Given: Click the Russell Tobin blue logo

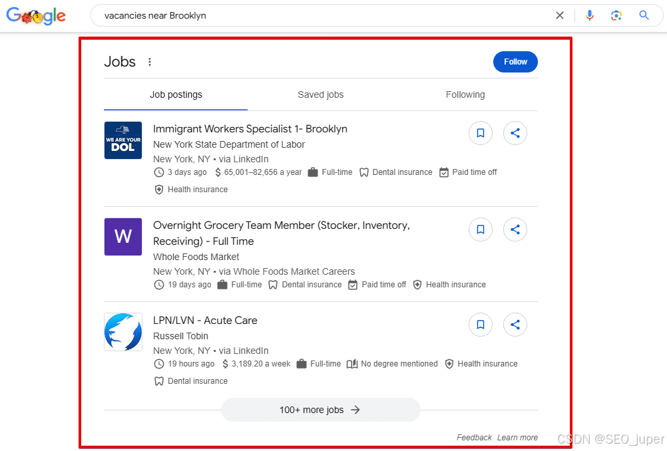Looking at the screenshot, I should click(123, 332).
